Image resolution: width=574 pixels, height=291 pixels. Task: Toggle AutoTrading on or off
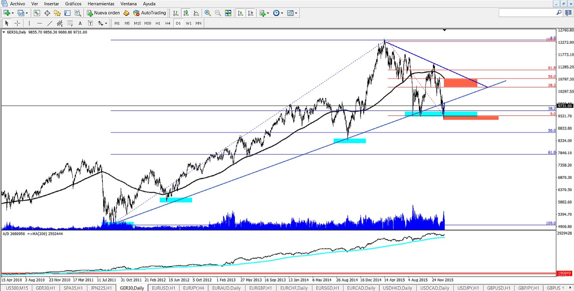point(151,13)
